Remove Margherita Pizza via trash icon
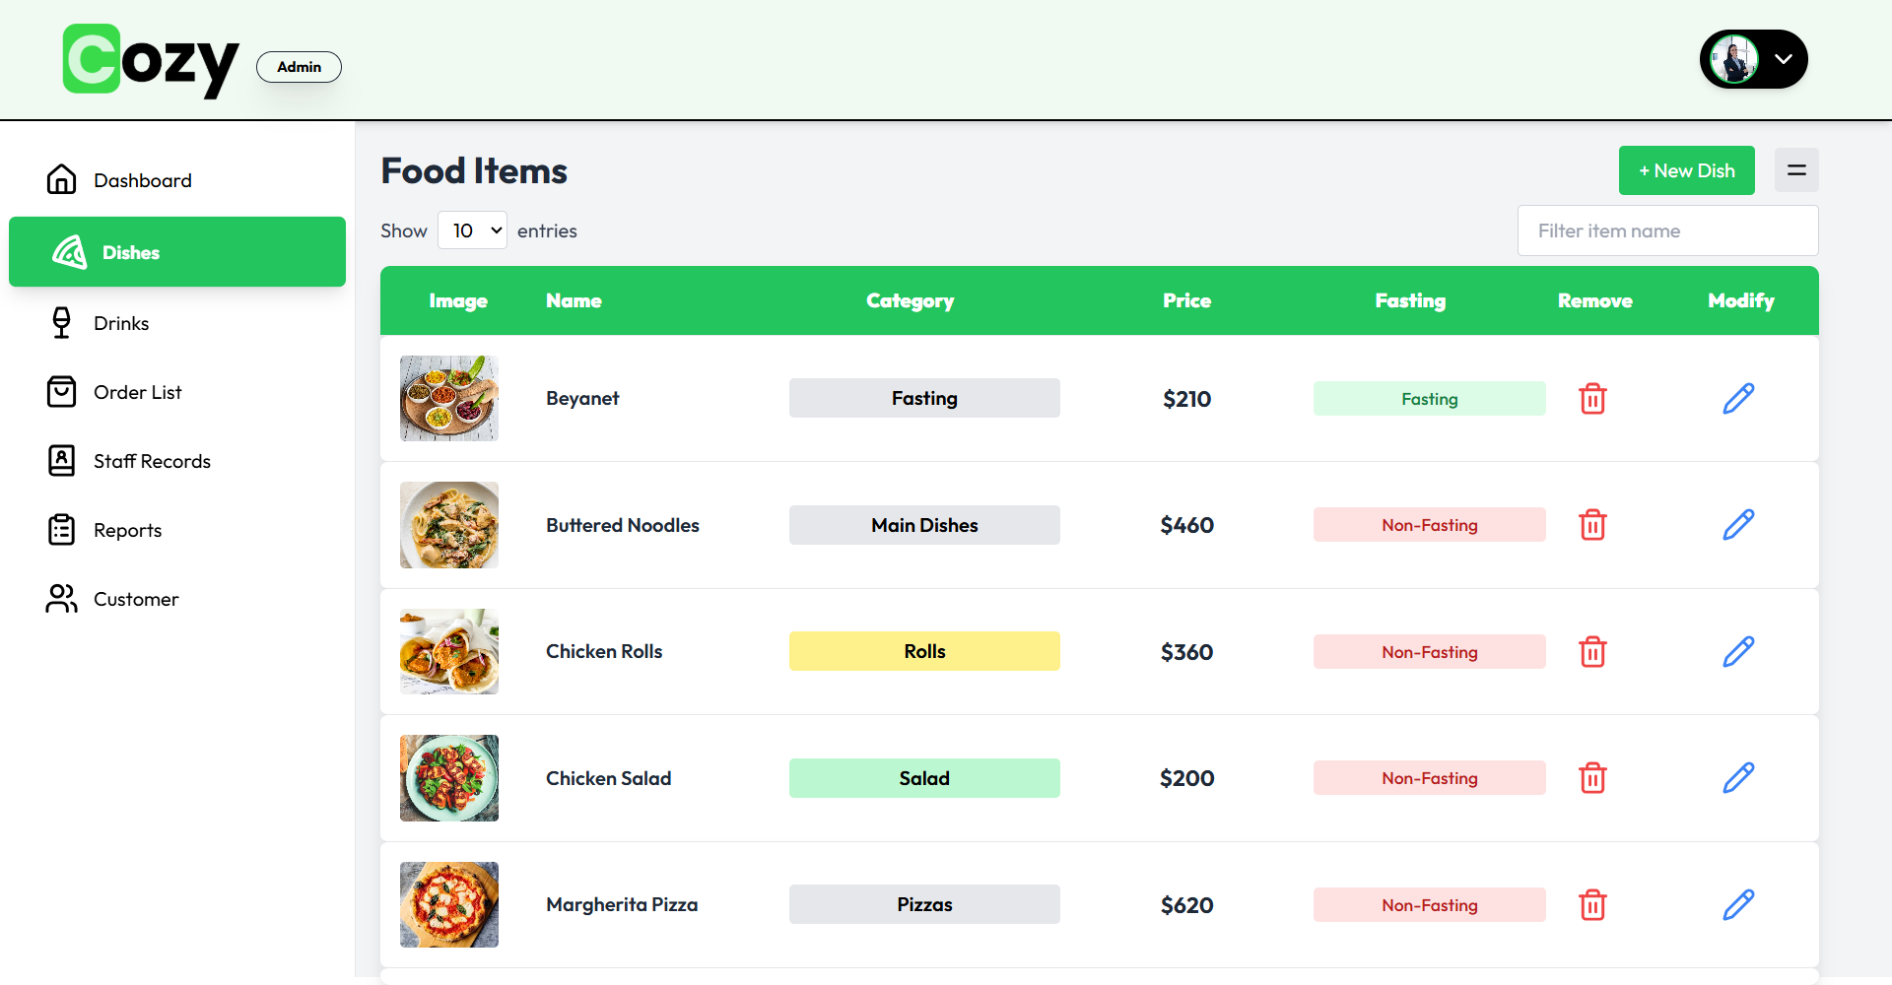This screenshot has height=985, width=1892. pyautogui.click(x=1593, y=904)
